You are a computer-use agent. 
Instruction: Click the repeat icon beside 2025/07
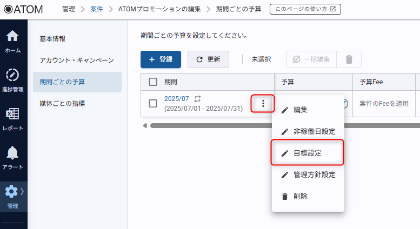198,99
